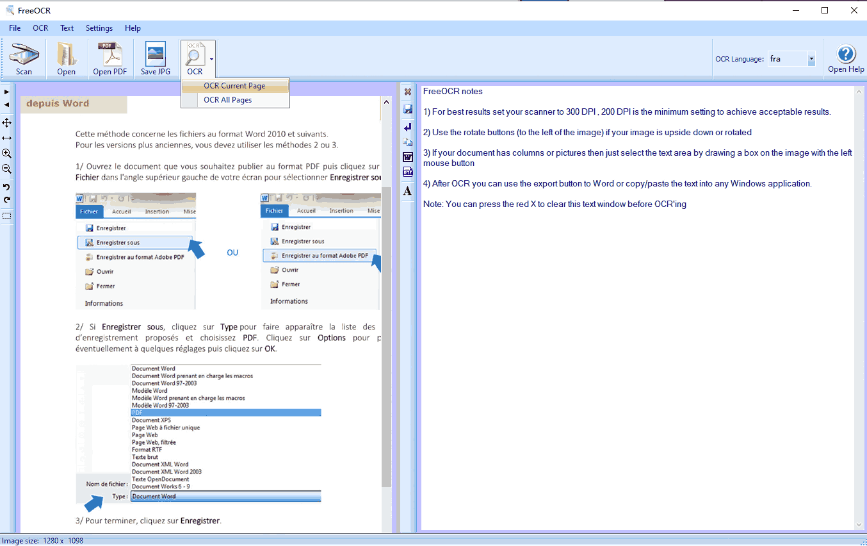
Task: Choose OCR All Pages option
Action: (x=235, y=100)
